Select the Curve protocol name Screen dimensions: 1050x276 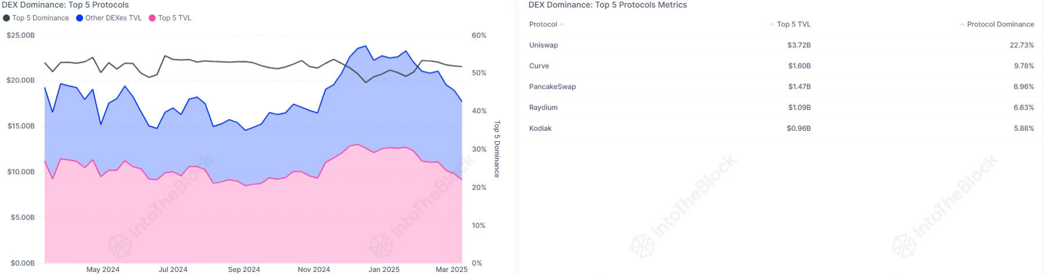tap(539, 66)
